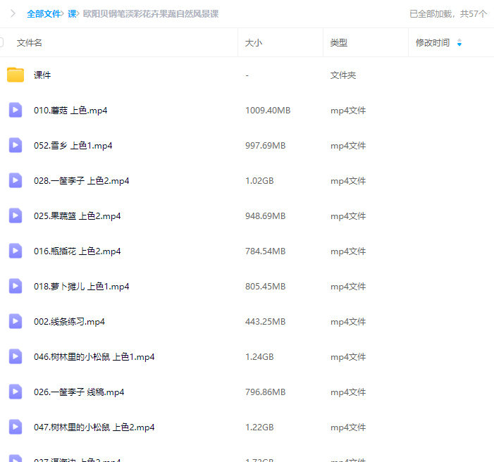
Task: Go to 全部文件 in the breadcrumb
Action: pos(44,13)
